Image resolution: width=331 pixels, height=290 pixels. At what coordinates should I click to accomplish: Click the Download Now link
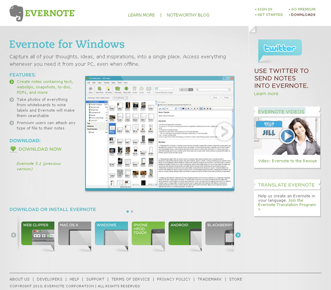[x=40, y=149]
